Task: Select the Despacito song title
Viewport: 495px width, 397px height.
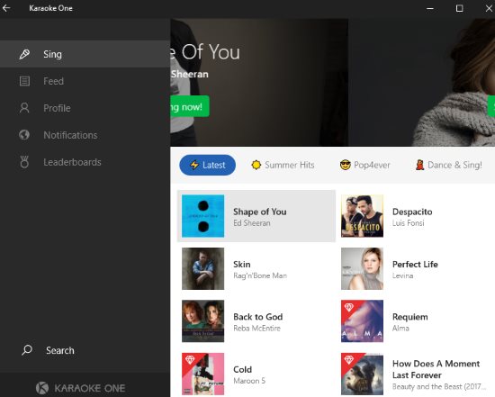Action: coord(412,212)
